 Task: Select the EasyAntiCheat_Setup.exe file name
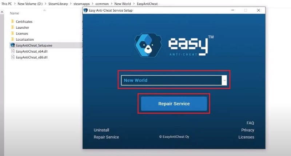34,45
